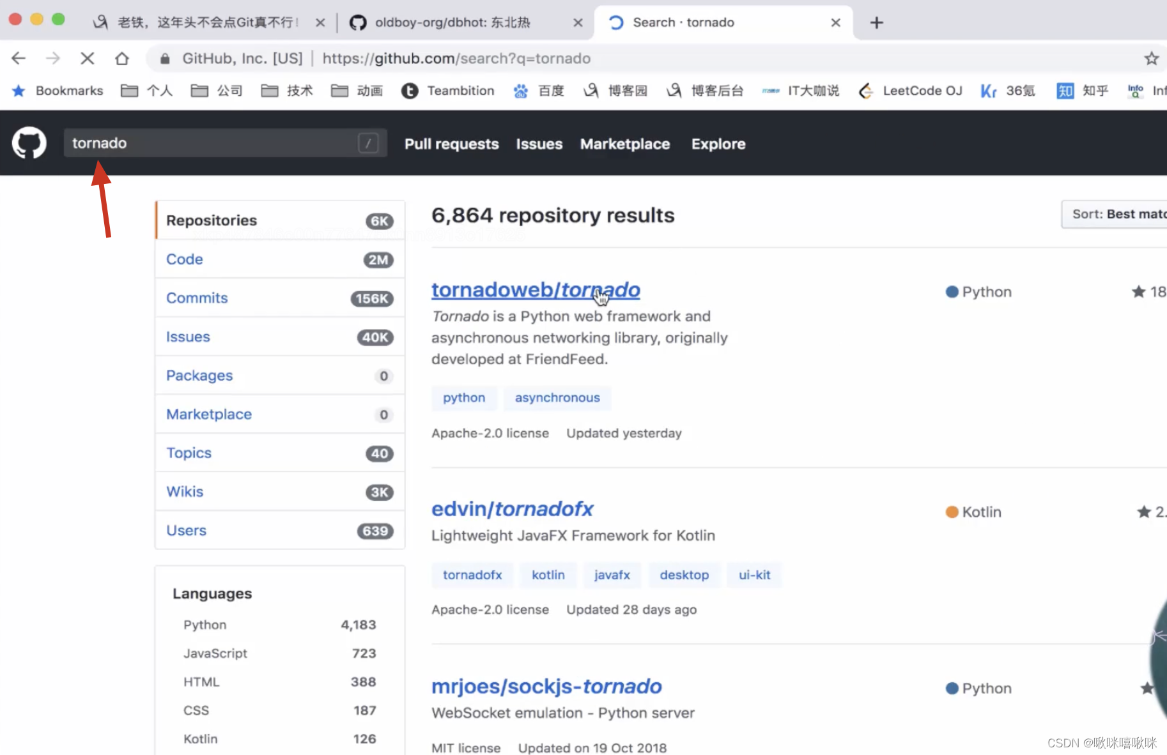Click the browser forward arrow
Viewport: 1167px width, 755px height.
53,59
